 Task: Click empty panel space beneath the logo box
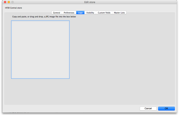click(40, 91)
